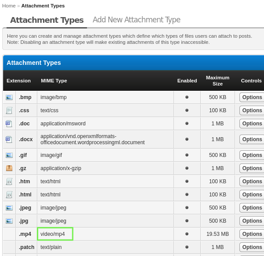Click the .bmp image file icon

pyautogui.click(x=9, y=97)
